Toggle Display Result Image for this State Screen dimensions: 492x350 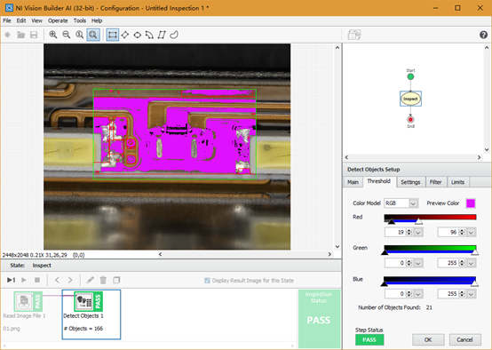[x=207, y=281]
